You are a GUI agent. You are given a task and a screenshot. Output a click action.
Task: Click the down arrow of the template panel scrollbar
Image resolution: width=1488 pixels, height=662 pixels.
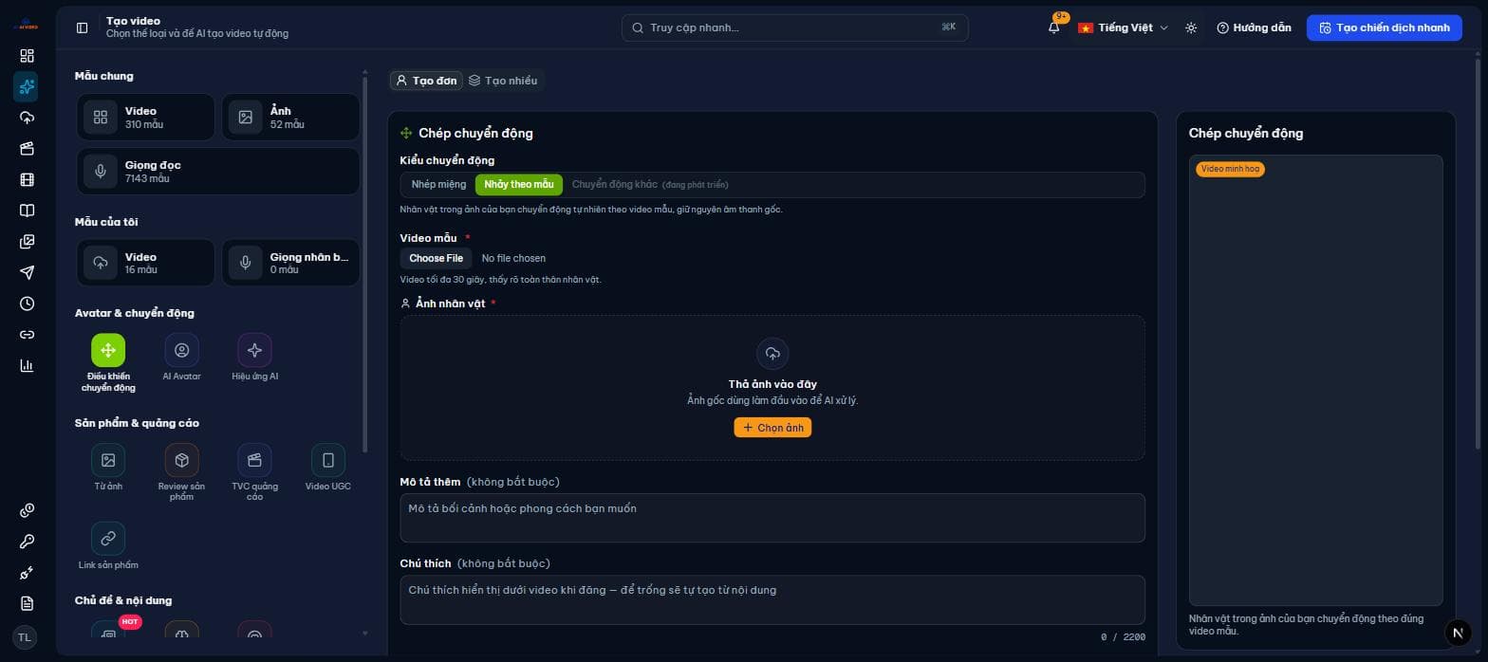(365, 634)
